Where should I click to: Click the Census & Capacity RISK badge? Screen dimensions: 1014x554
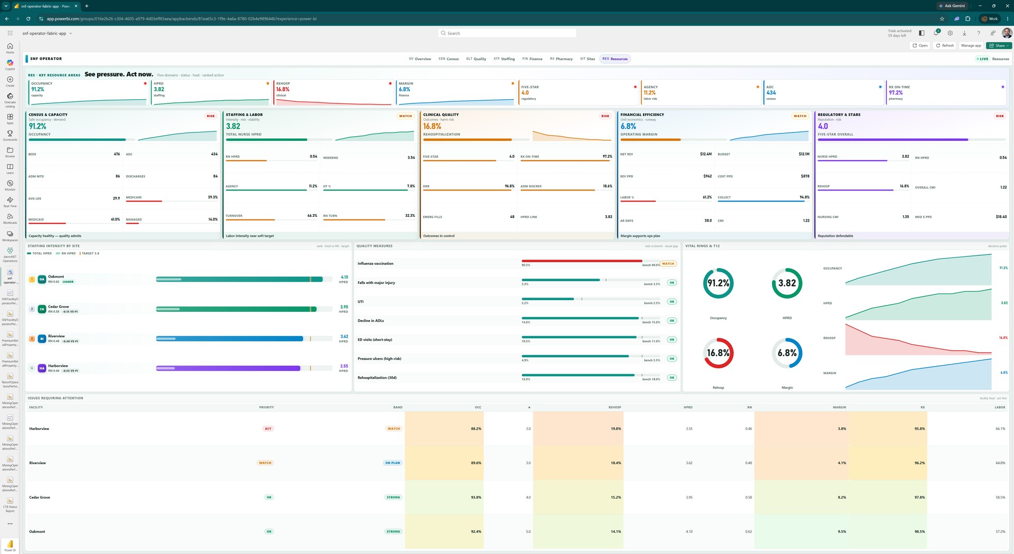coord(211,116)
